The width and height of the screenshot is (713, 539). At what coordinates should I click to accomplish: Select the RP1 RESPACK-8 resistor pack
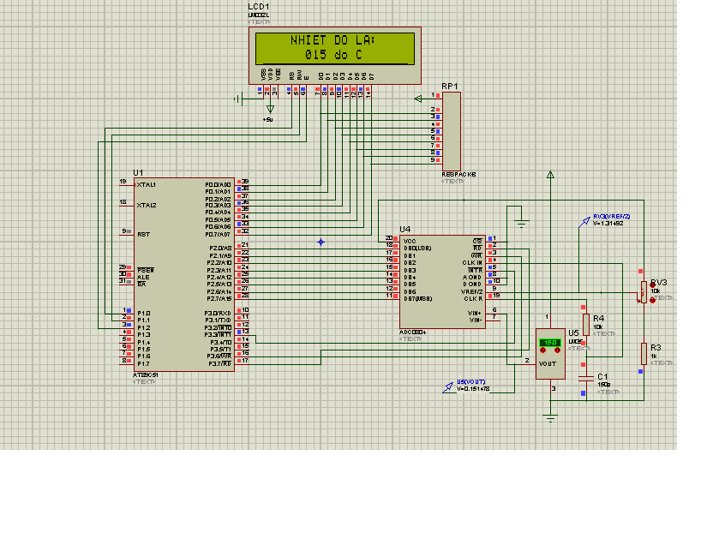pyautogui.click(x=452, y=131)
